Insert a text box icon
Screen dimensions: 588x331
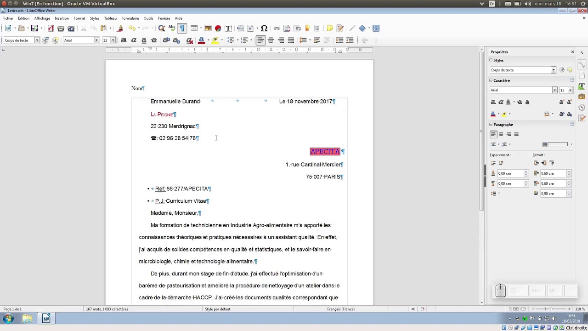coord(228,29)
